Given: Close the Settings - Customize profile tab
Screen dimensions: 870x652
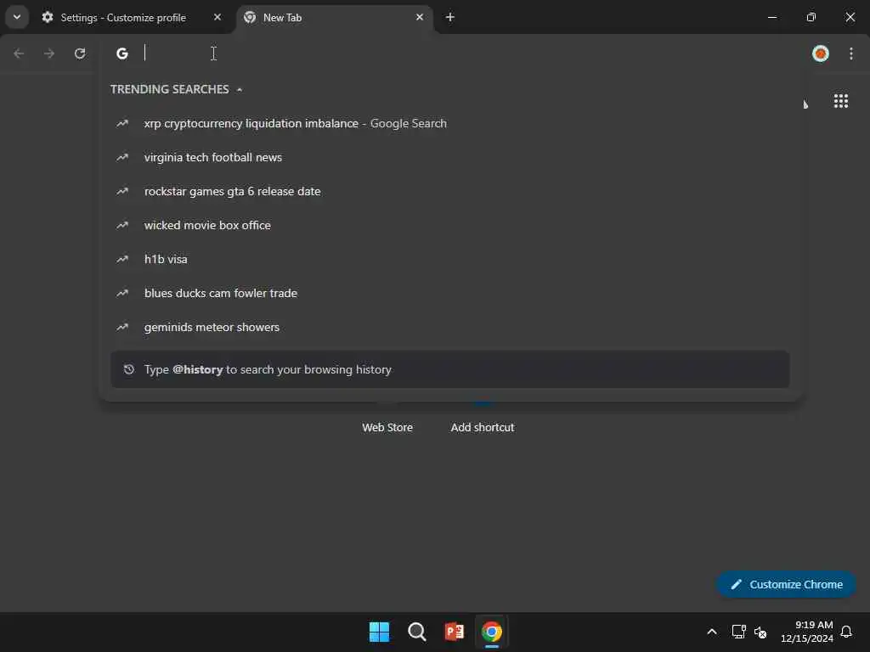Looking at the screenshot, I should [x=217, y=17].
